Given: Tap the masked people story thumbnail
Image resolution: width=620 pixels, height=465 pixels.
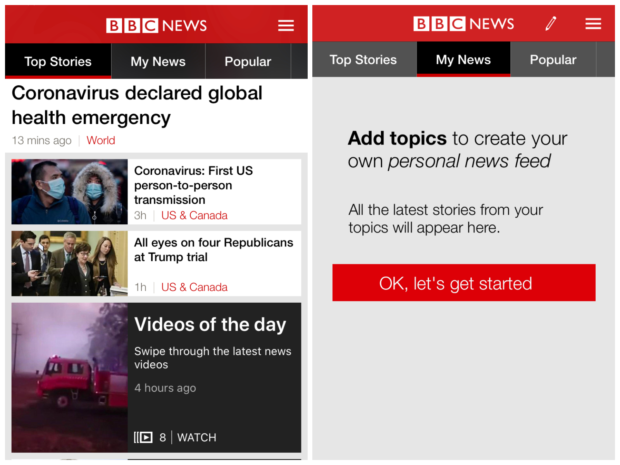Looking at the screenshot, I should [x=70, y=192].
